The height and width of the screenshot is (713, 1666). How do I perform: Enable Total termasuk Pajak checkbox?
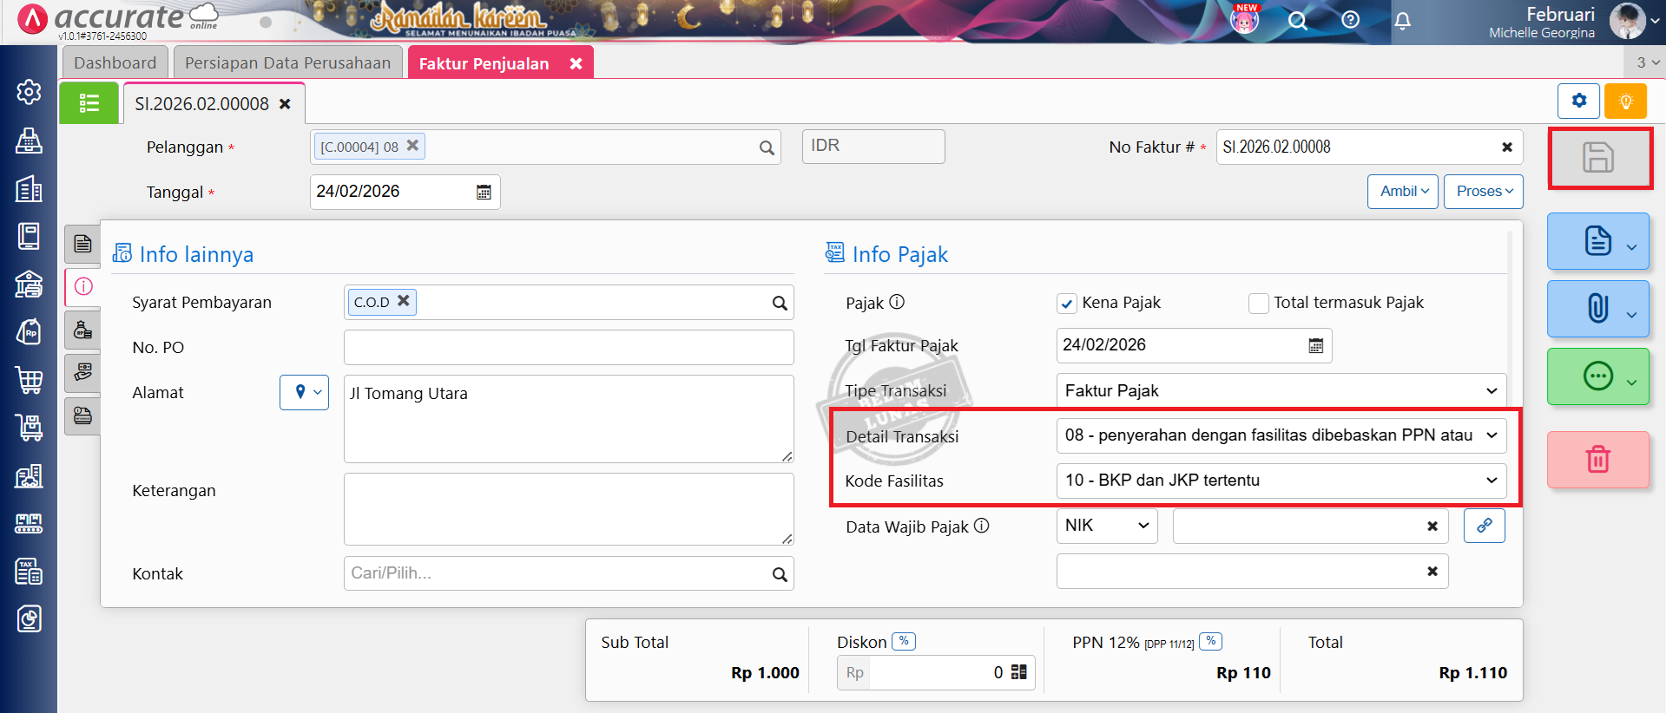pyautogui.click(x=1258, y=304)
